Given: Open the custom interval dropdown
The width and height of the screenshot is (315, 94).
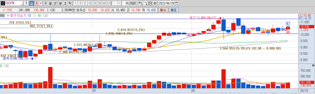Looking at the screenshot, I should 120,3.
